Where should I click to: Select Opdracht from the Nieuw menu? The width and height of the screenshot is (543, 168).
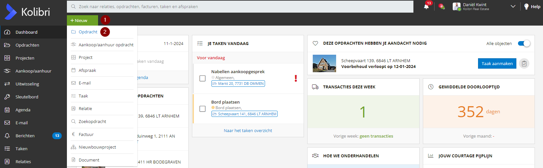102,32
